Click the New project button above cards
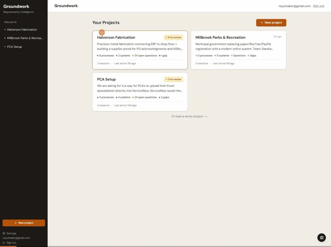331x247 pixels. pos(271,23)
